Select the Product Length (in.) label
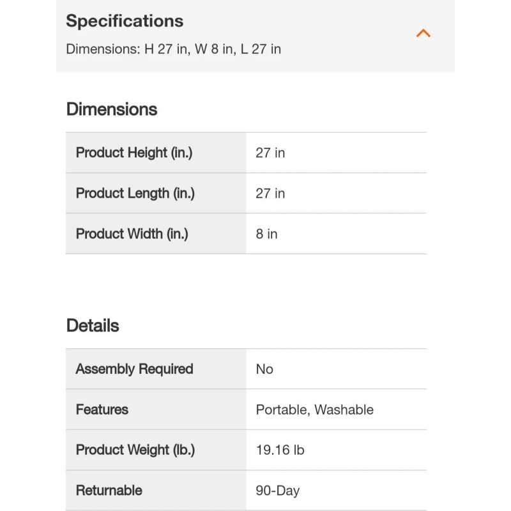 tap(135, 193)
